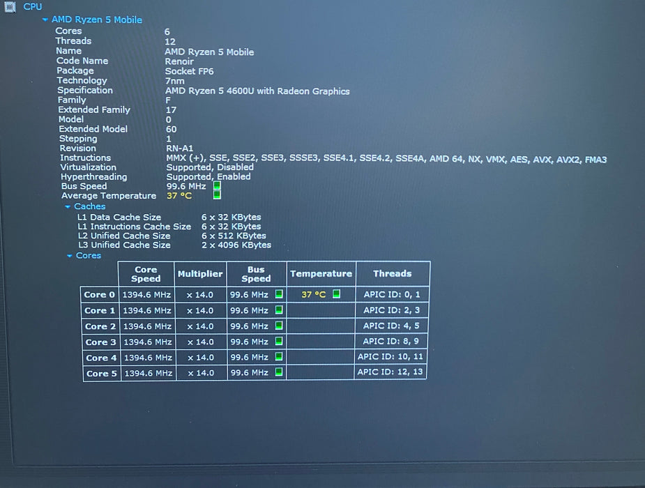Click Core 0 temperature 37 °C value
Screen dimensions: 645x488
click(x=314, y=294)
